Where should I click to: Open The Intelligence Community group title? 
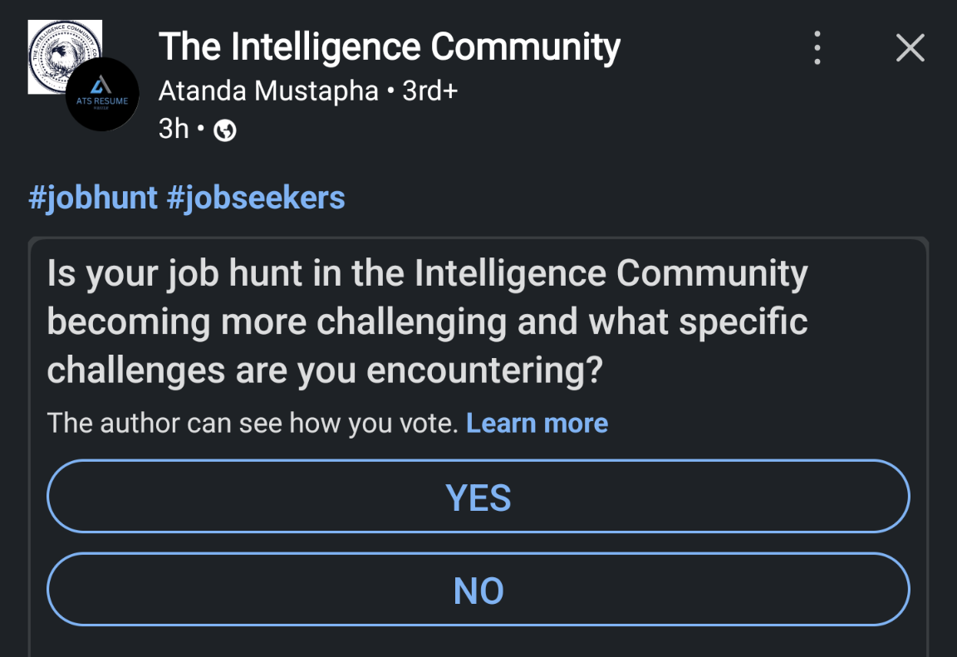point(389,47)
